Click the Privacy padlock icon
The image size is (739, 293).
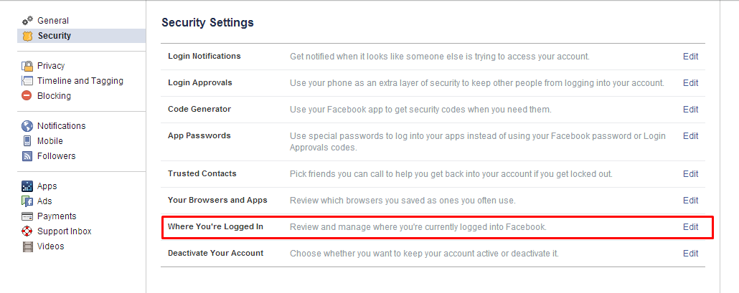(27, 66)
